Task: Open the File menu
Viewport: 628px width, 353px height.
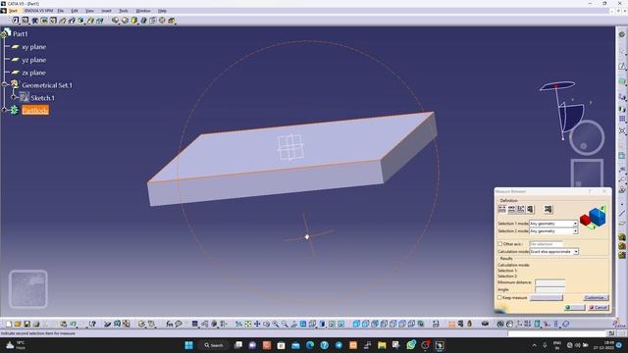Action: point(61,11)
